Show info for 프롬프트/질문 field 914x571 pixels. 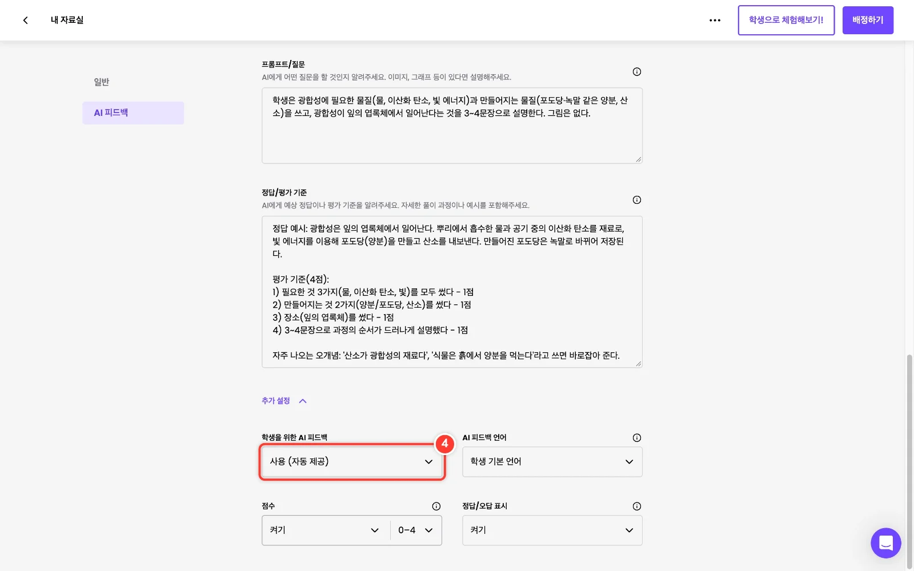[636, 71]
